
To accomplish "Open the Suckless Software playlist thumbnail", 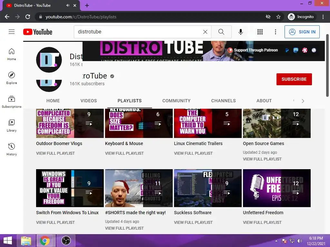I will coord(208,188).
